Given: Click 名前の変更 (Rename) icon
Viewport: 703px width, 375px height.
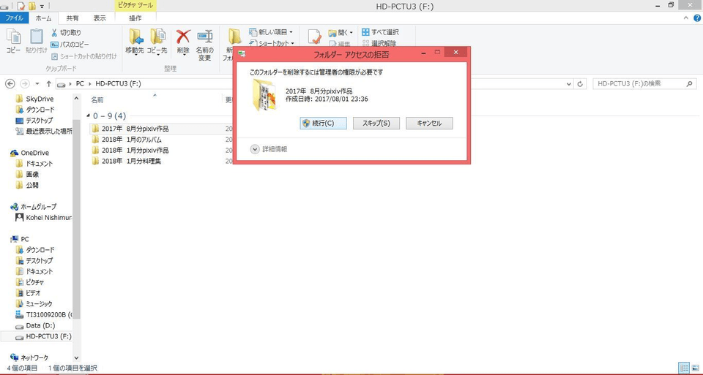Looking at the screenshot, I should click(x=205, y=45).
